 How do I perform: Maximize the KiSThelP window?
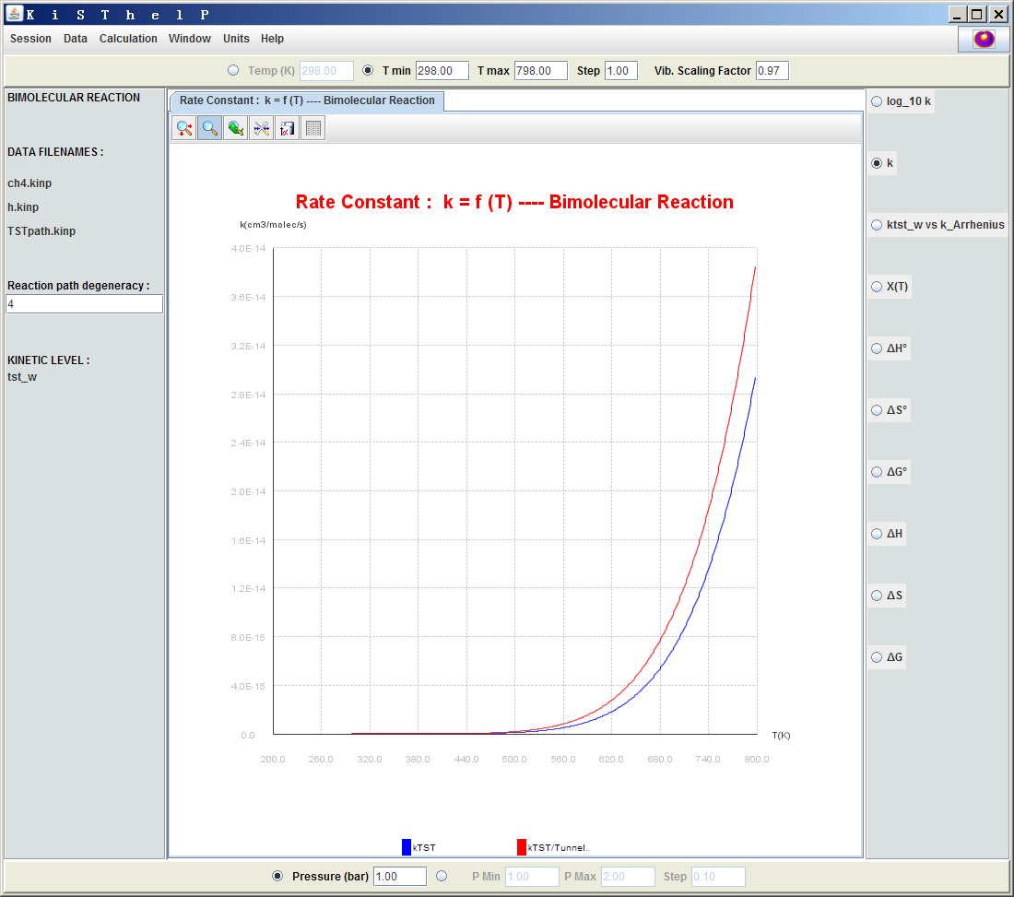(977, 14)
